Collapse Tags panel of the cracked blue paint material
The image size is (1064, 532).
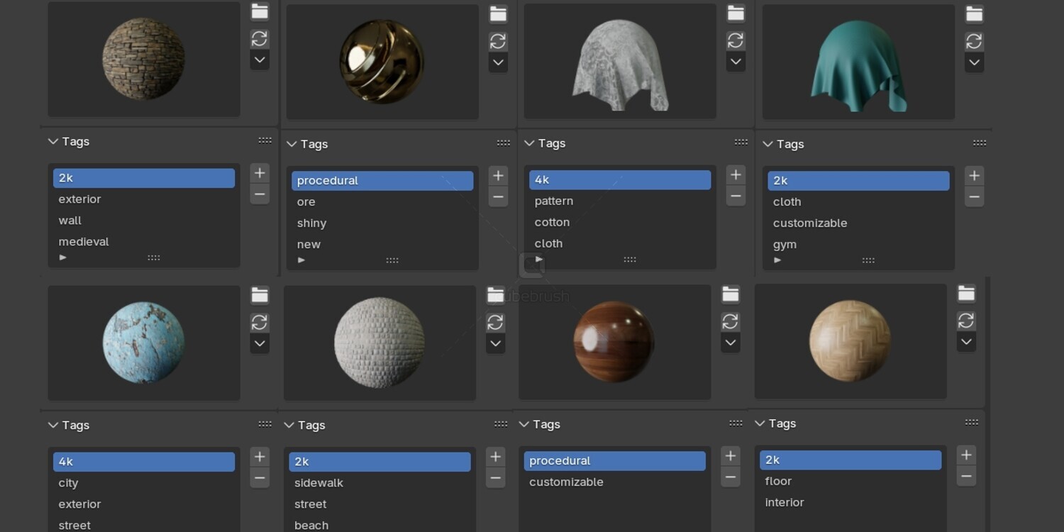pyautogui.click(x=52, y=425)
